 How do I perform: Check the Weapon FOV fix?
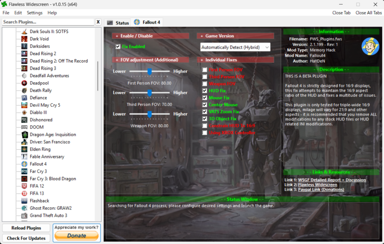pyautogui.click(x=205, y=84)
